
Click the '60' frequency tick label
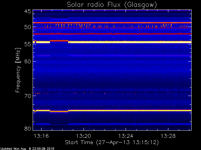[x=28, y=62]
